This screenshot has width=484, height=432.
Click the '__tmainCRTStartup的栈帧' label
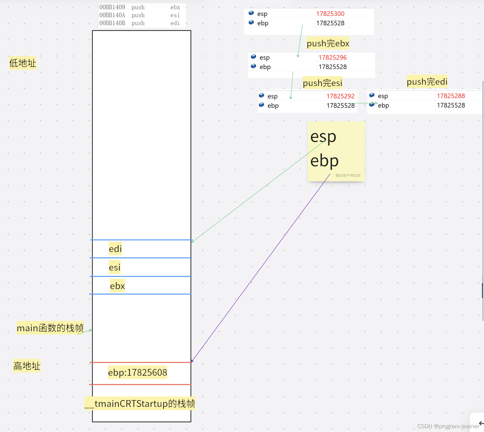click(x=140, y=403)
